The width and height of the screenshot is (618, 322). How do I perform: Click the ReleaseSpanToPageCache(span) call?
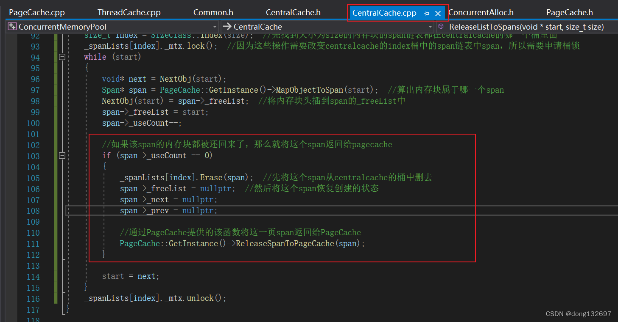click(300, 244)
